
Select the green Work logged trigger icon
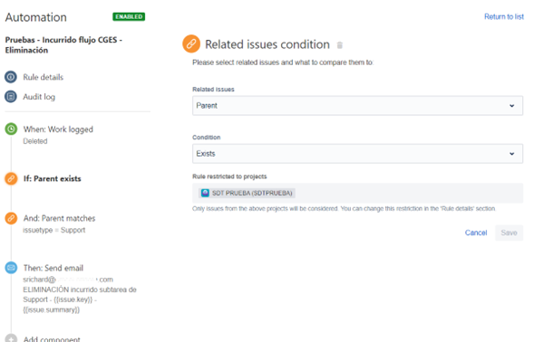[11, 129]
